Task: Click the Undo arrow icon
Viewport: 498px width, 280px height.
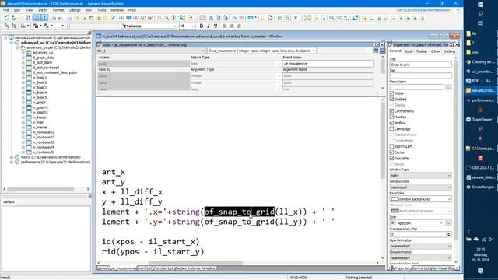Action: [x=234, y=18]
